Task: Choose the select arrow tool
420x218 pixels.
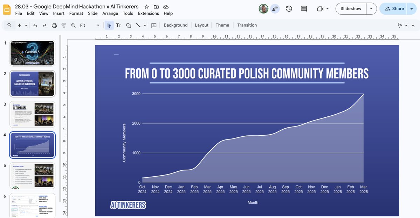Action: (109, 25)
